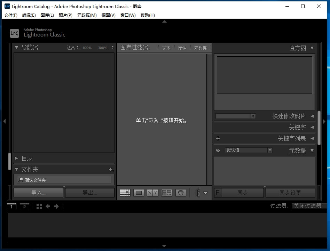Toggle metadata eye visibility icon
The height and width of the screenshot is (251, 330).
[218, 150]
